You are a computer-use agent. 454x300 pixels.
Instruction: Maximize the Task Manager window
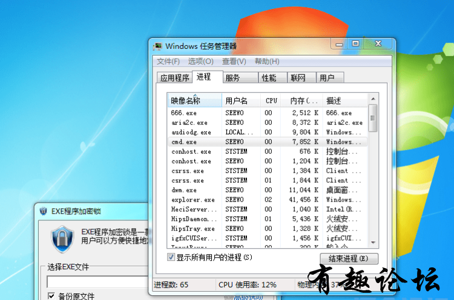pyautogui.click(x=355, y=44)
